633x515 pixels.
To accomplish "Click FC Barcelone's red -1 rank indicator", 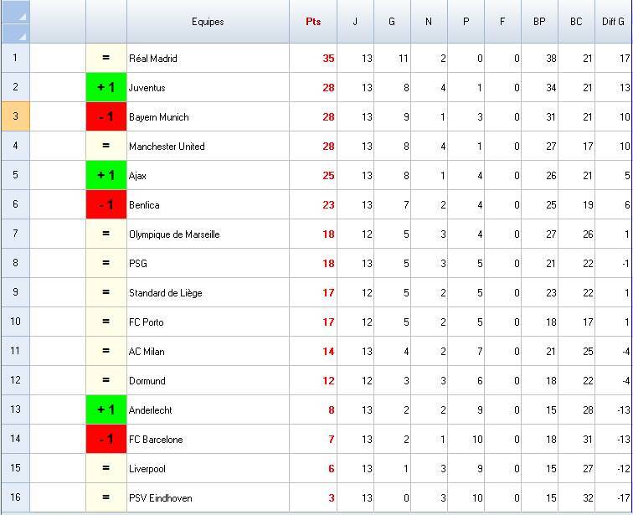I will pyautogui.click(x=106, y=440).
